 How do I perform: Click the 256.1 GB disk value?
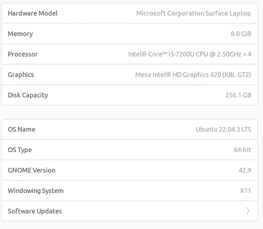[x=238, y=95]
